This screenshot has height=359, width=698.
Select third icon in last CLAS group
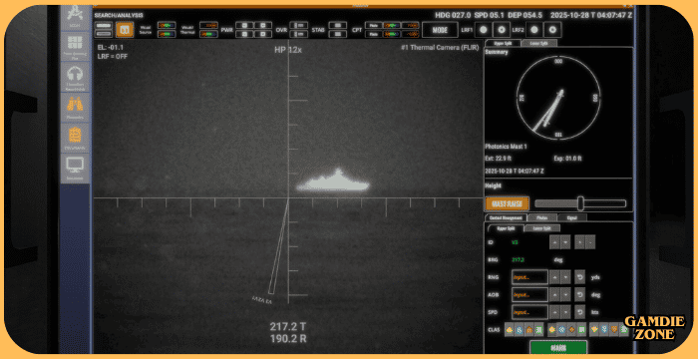614,330
